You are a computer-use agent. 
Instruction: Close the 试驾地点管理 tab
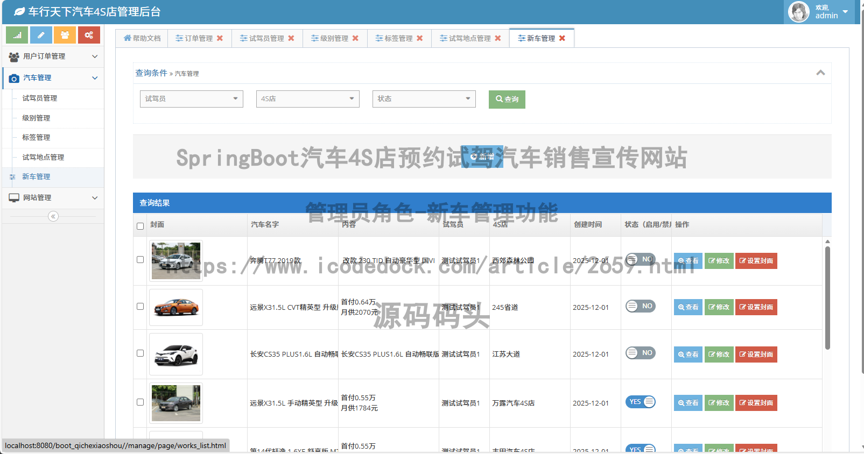[x=498, y=38]
